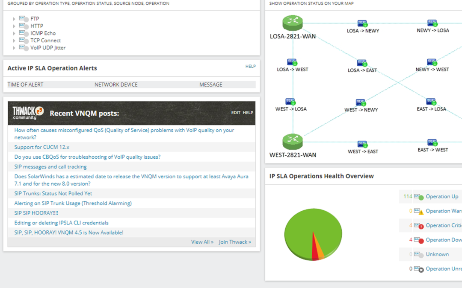
Task: Click the TCP Connect SLA icon
Action: tap(24, 41)
